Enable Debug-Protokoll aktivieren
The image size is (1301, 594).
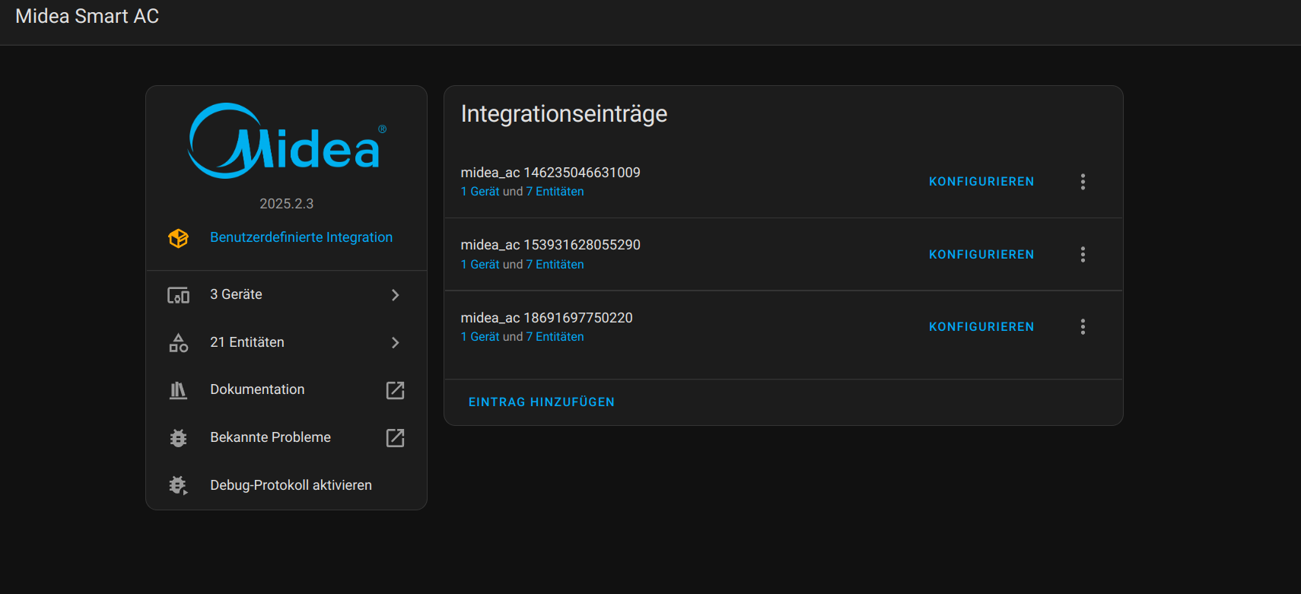pyautogui.click(x=286, y=485)
